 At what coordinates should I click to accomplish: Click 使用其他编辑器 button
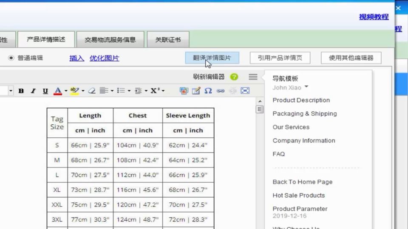(351, 58)
